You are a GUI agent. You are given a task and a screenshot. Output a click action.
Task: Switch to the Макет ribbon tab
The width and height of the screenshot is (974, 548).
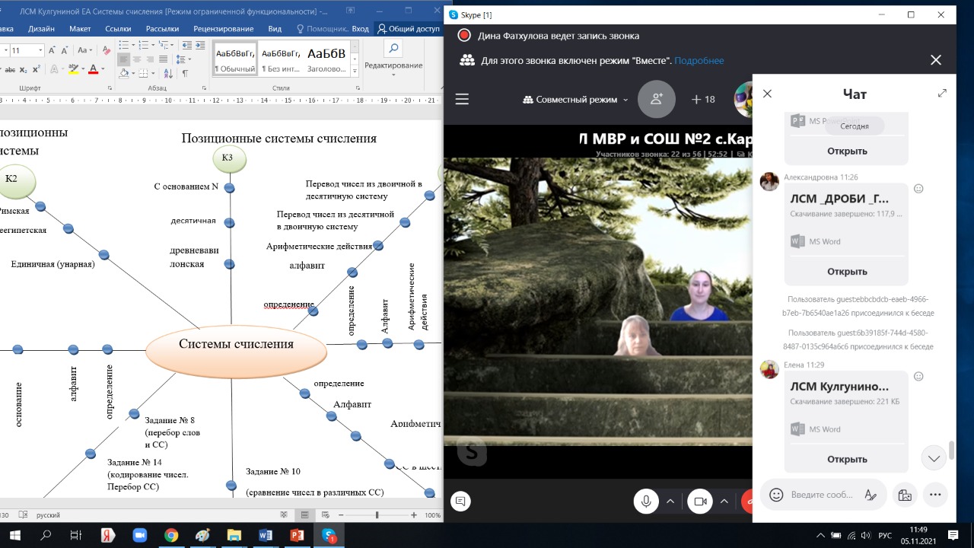pos(79,29)
